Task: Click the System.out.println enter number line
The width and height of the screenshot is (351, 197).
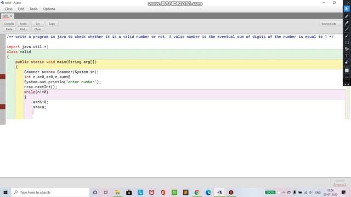Action: (63, 82)
